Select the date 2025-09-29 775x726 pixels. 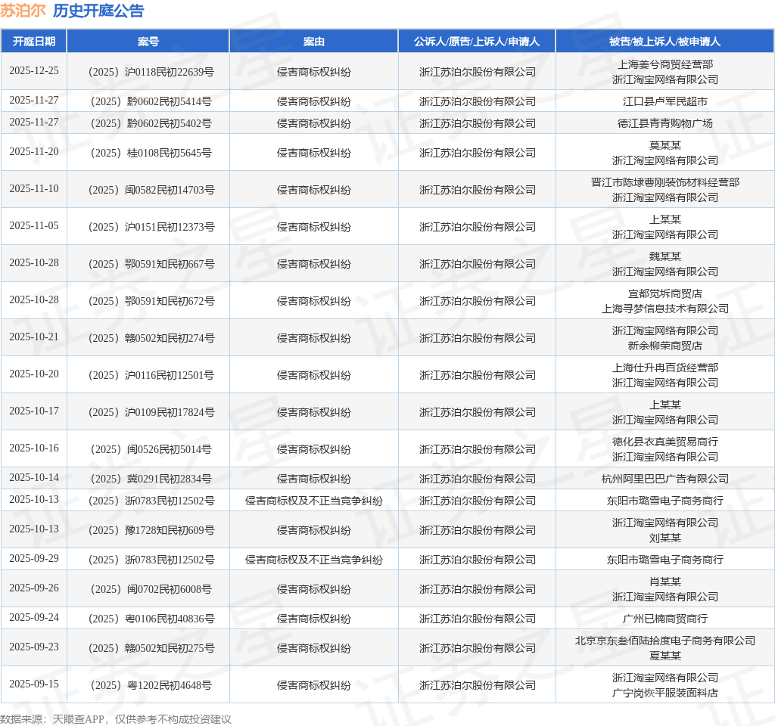tap(33, 559)
